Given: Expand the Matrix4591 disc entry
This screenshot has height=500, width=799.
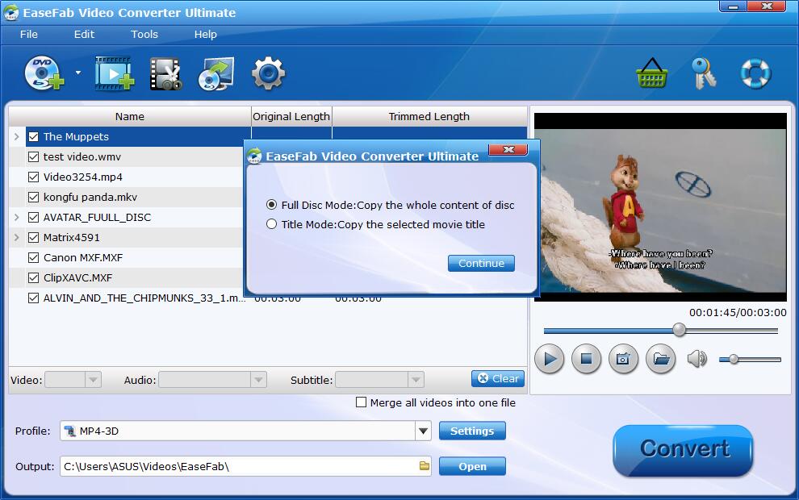Looking at the screenshot, I should pyautogui.click(x=16, y=237).
